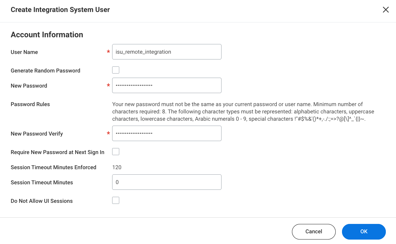396x244 pixels.
Task: Click the Session Timeout Minutes input
Action: point(167,182)
